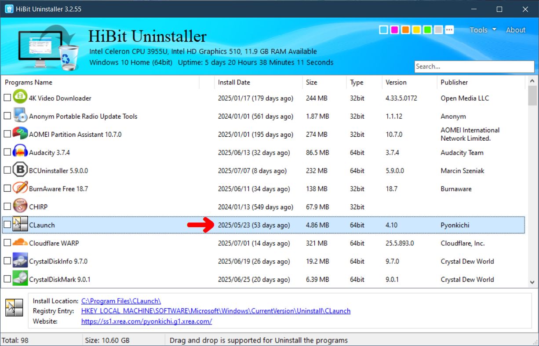Check the BurnAware Free 18.7 checkbox
The image size is (539, 346).
(x=7, y=189)
